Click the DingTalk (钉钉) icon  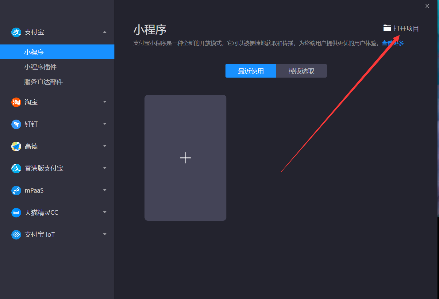[x=16, y=124]
